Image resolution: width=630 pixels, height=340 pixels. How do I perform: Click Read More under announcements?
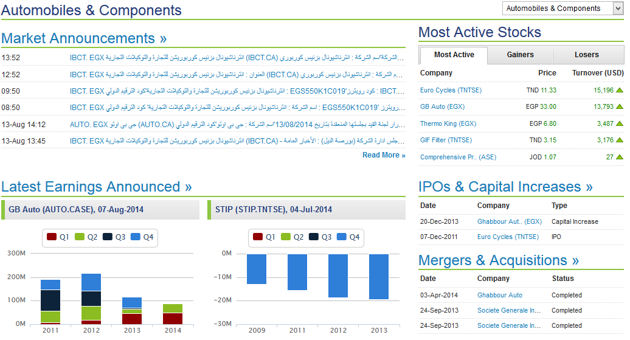(384, 155)
